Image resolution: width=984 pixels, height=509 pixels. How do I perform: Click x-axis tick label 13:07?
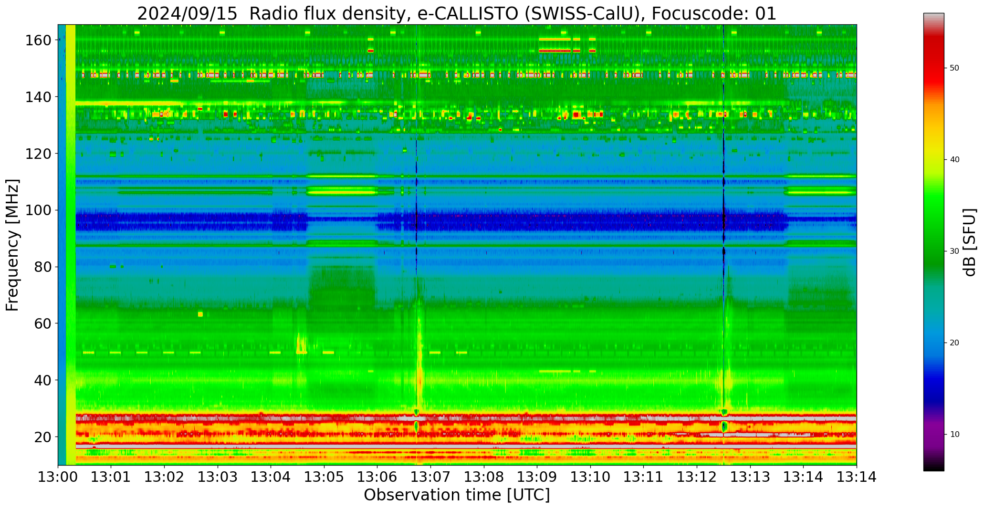pos(431,477)
